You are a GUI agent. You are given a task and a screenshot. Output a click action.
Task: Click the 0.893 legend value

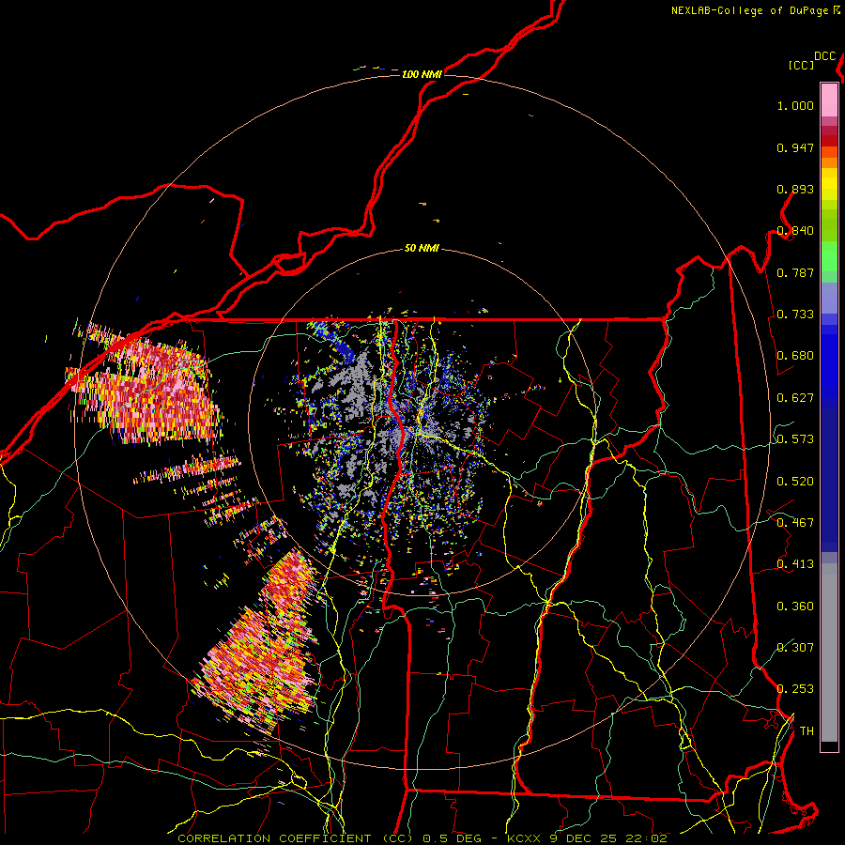click(x=795, y=189)
